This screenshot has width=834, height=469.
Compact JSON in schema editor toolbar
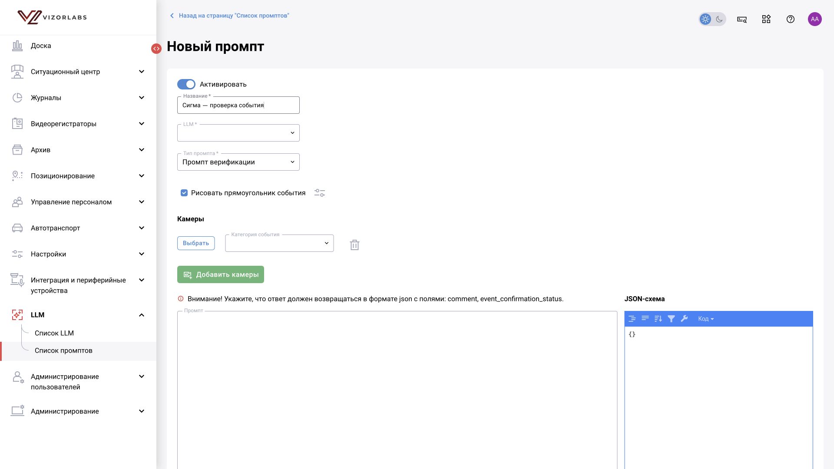[x=645, y=319]
